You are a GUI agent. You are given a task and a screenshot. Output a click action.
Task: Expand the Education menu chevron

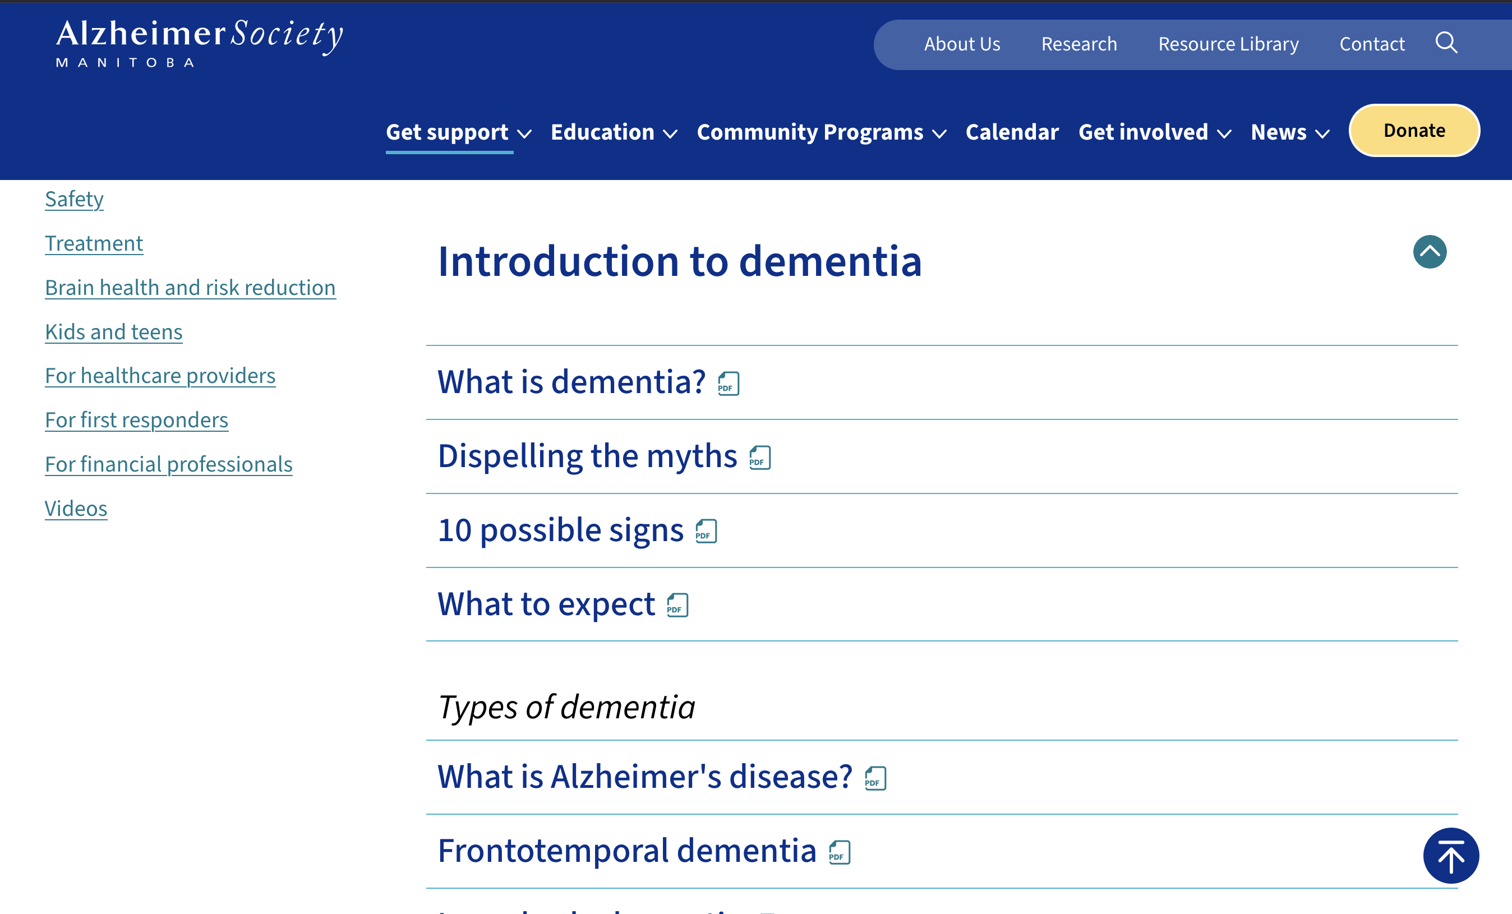click(x=670, y=133)
